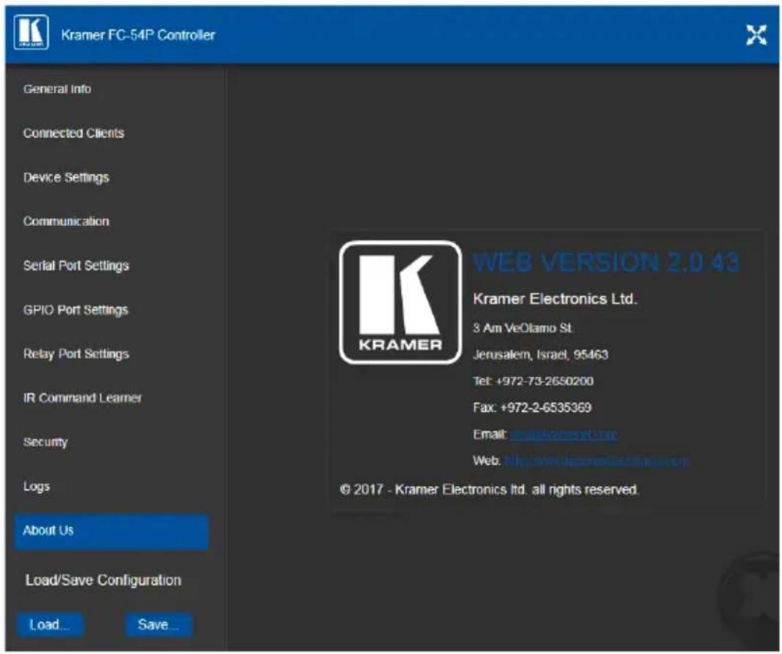Click the Fax: +972-2-6535369 line
Image resolution: width=782 pixels, height=654 pixels.
(532, 408)
